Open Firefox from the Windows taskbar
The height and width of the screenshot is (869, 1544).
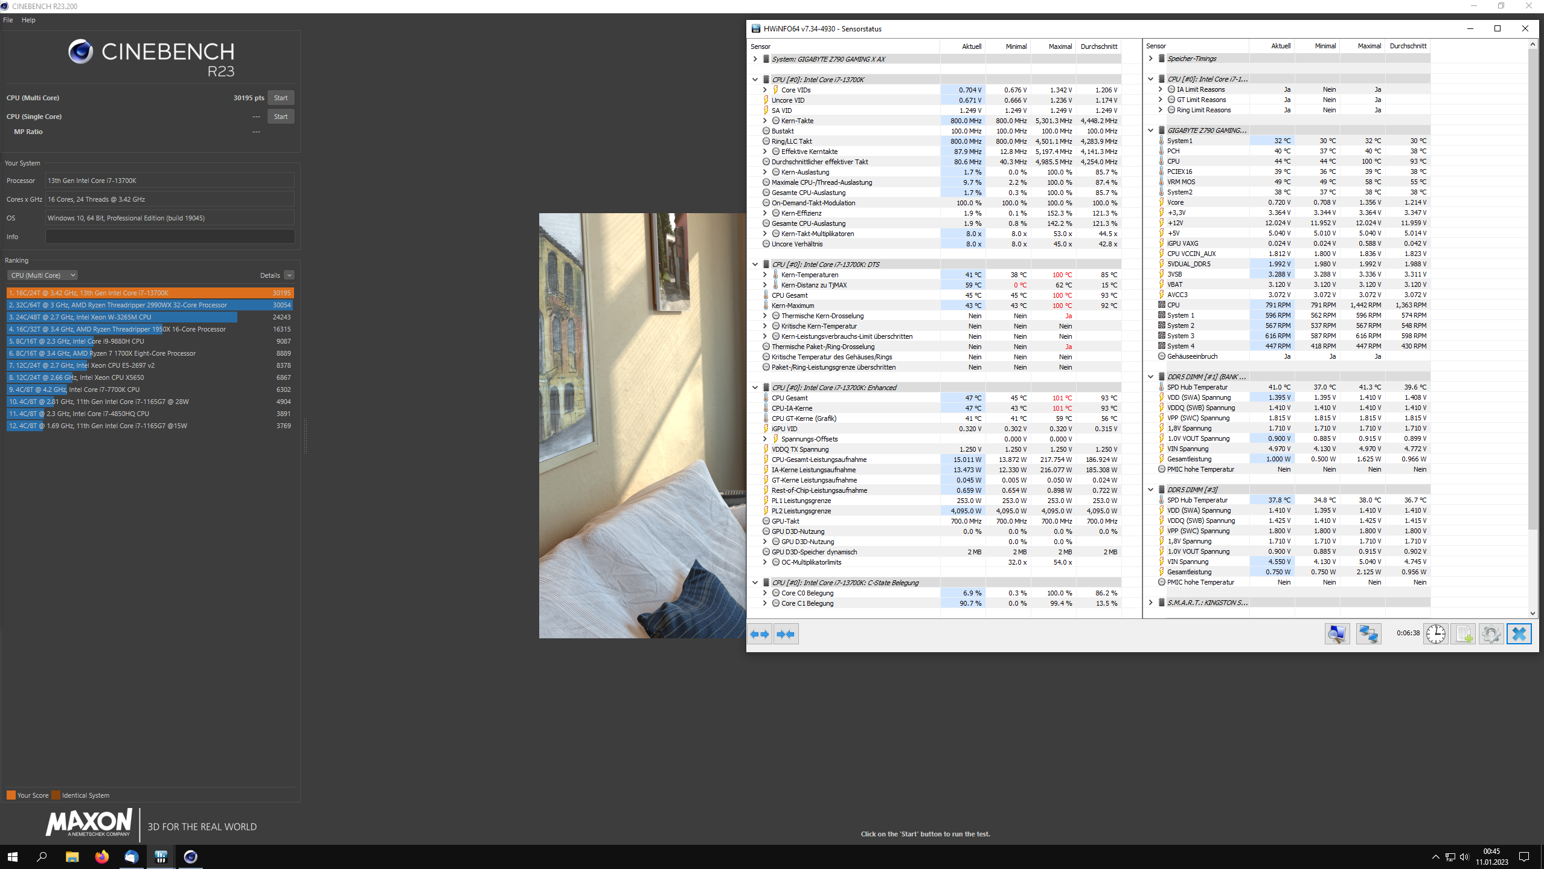pyautogui.click(x=101, y=856)
